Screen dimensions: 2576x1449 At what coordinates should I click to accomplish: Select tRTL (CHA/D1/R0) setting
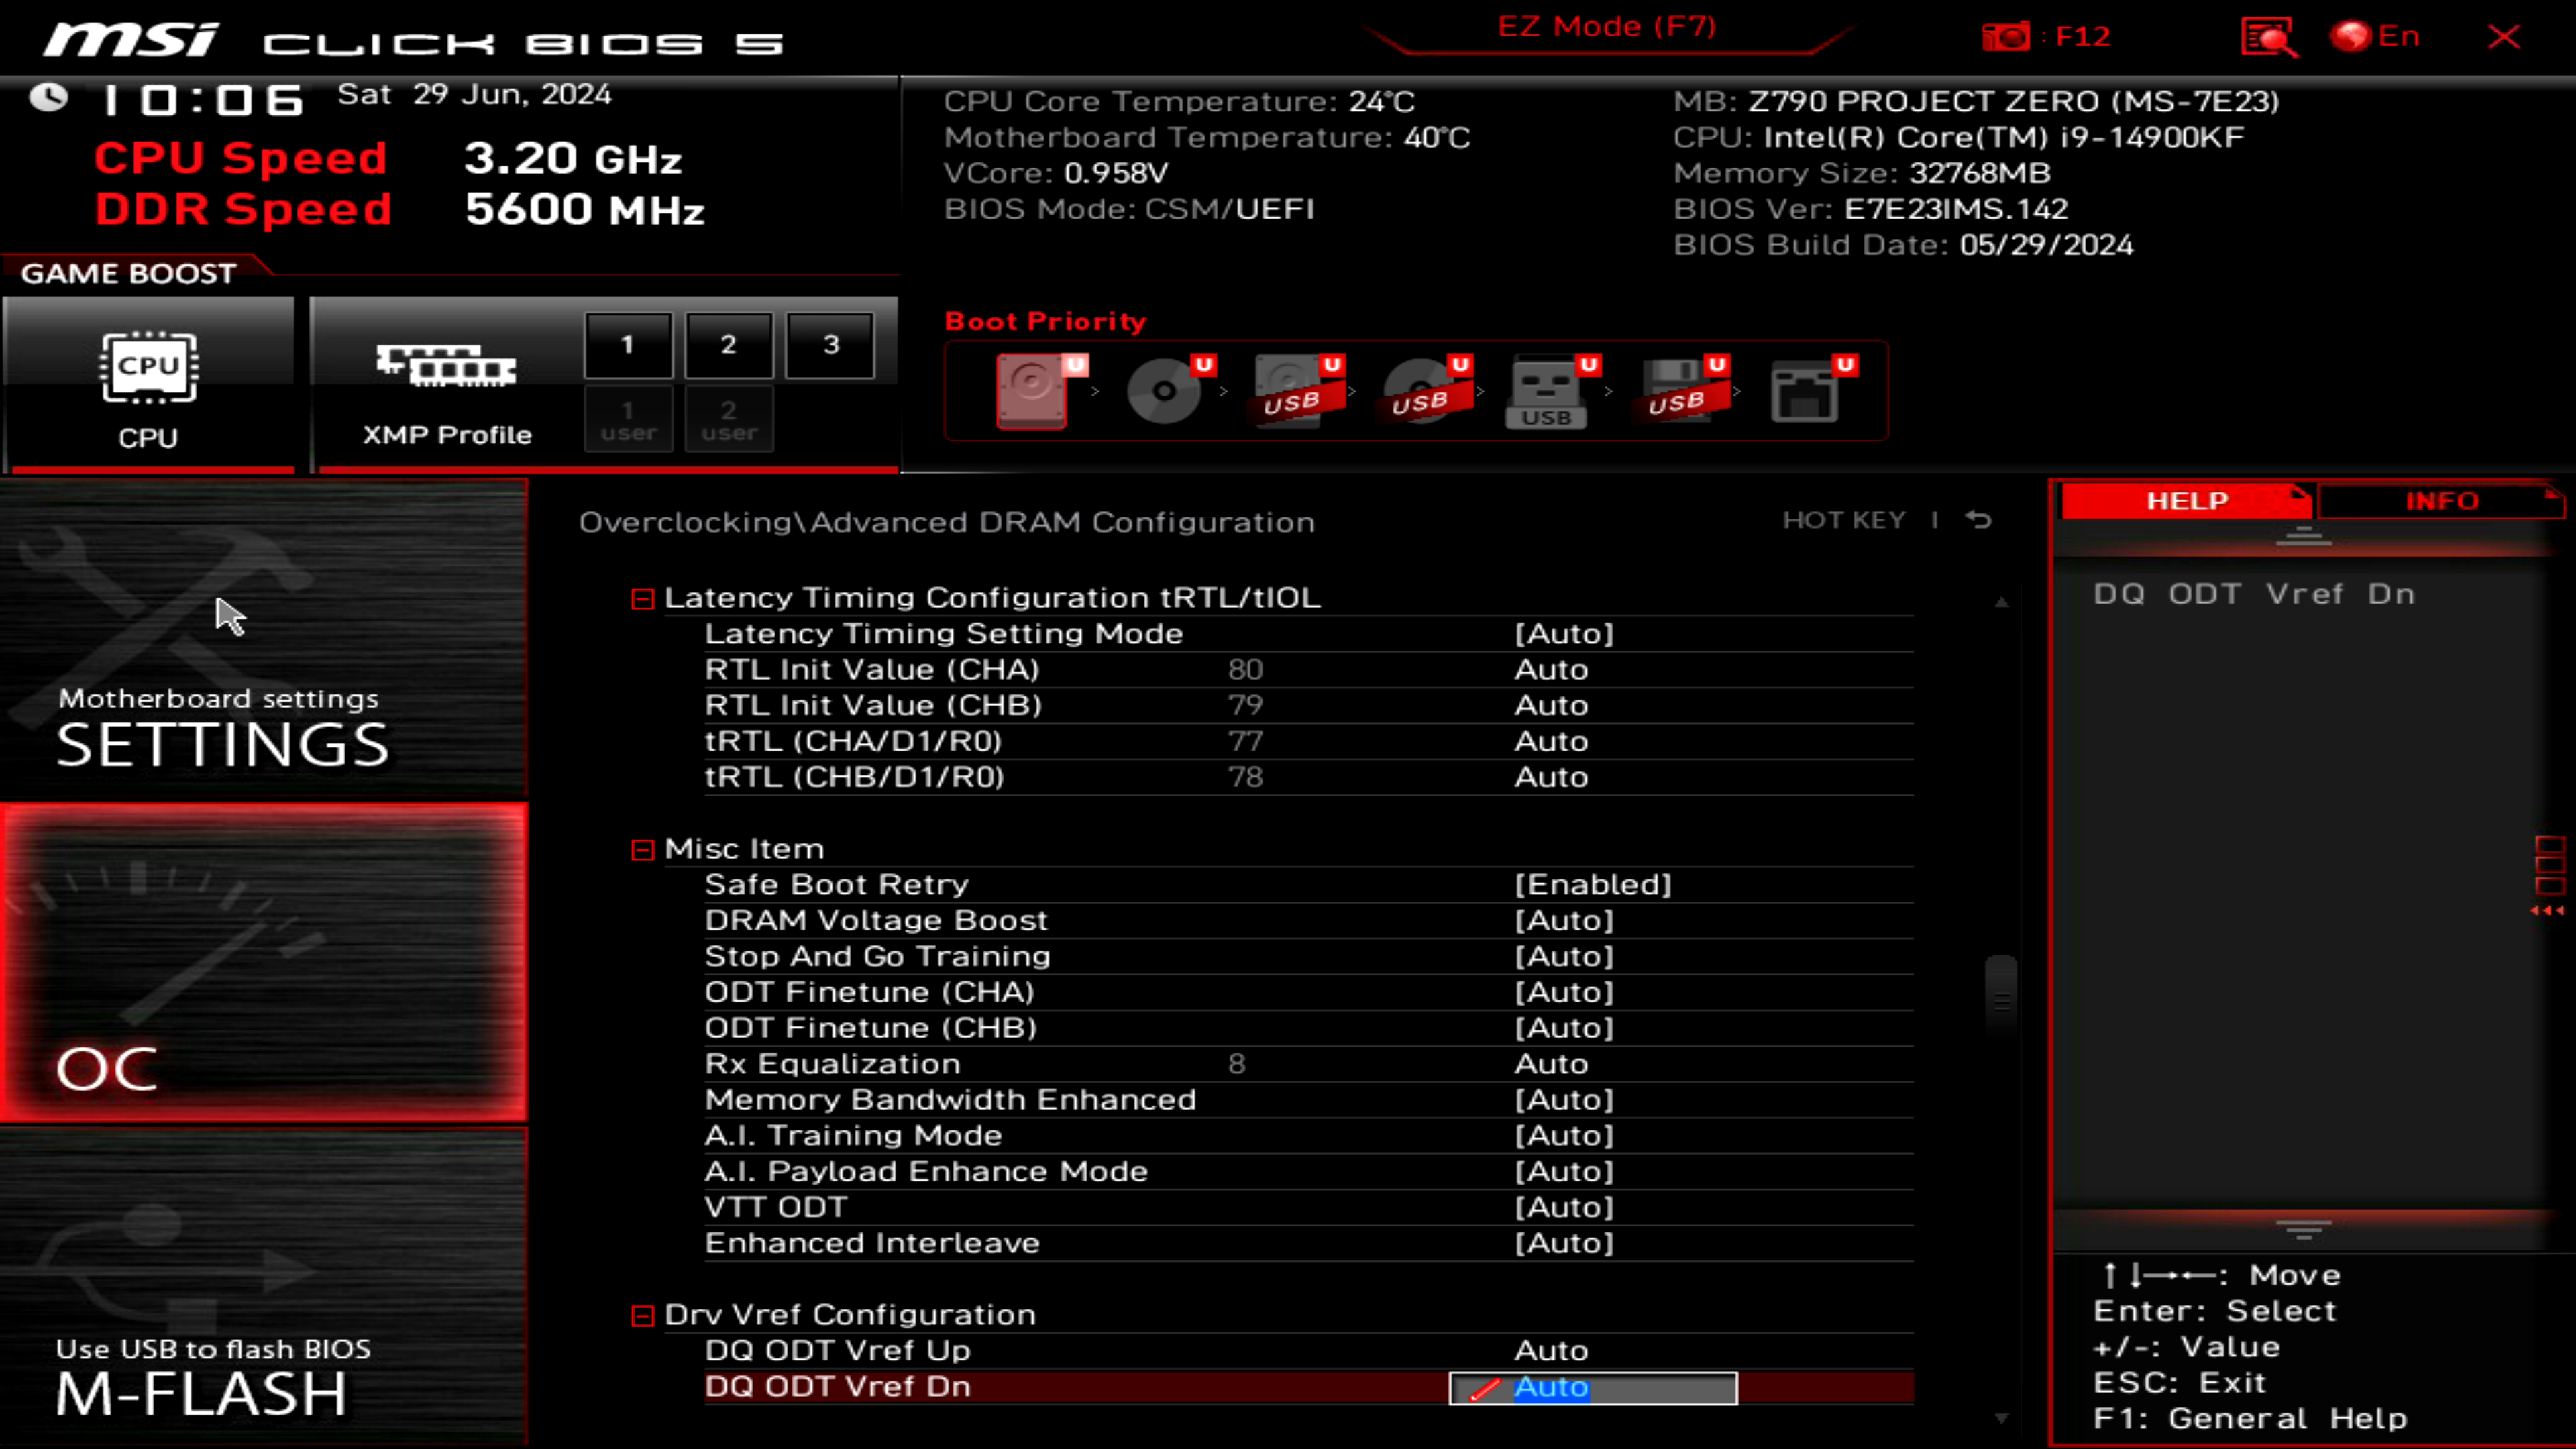pyautogui.click(x=1309, y=742)
